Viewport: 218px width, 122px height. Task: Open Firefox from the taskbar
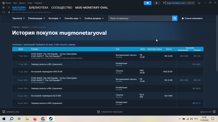(35, 119)
